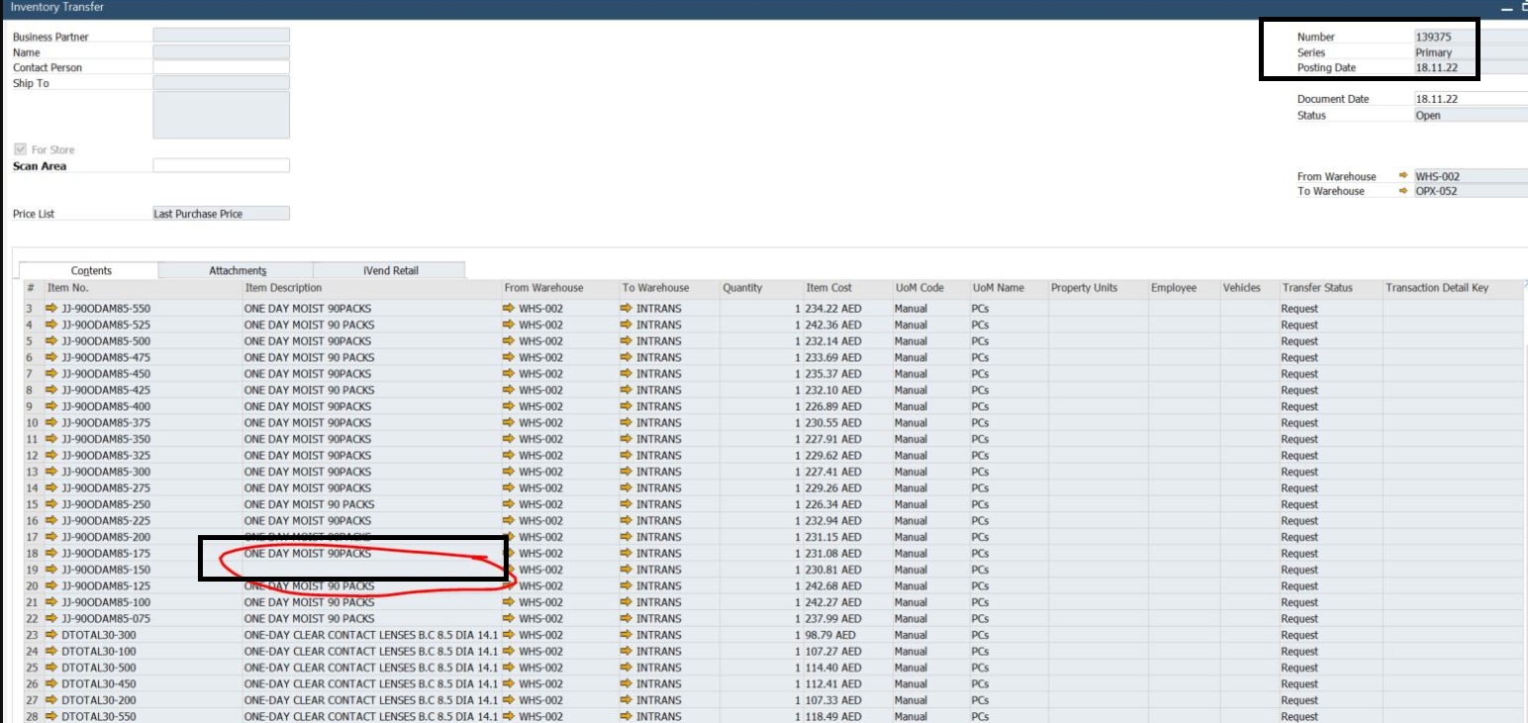Open INTRANS link arrow in JJ-90ODAM85-325 row
The height and width of the screenshot is (723, 1528).
click(x=626, y=455)
